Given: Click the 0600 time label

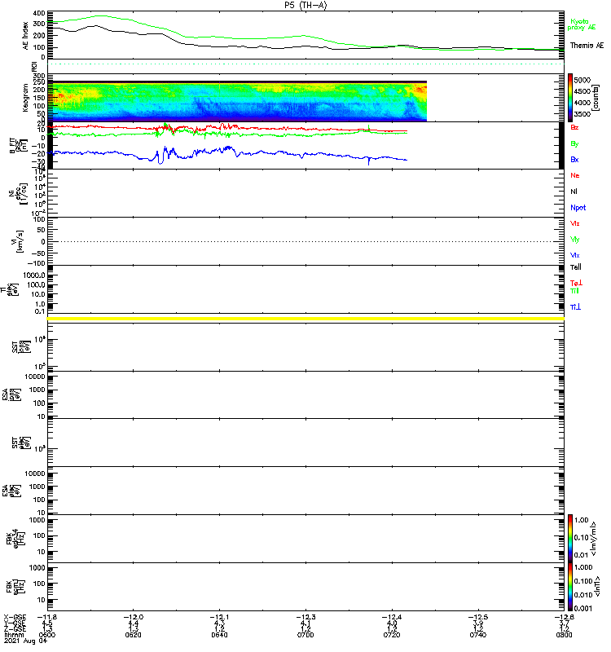Looking at the screenshot, I should pos(47,635).
